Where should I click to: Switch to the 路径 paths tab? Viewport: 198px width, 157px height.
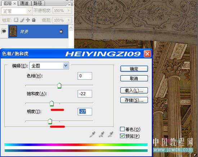coord(38,3)
